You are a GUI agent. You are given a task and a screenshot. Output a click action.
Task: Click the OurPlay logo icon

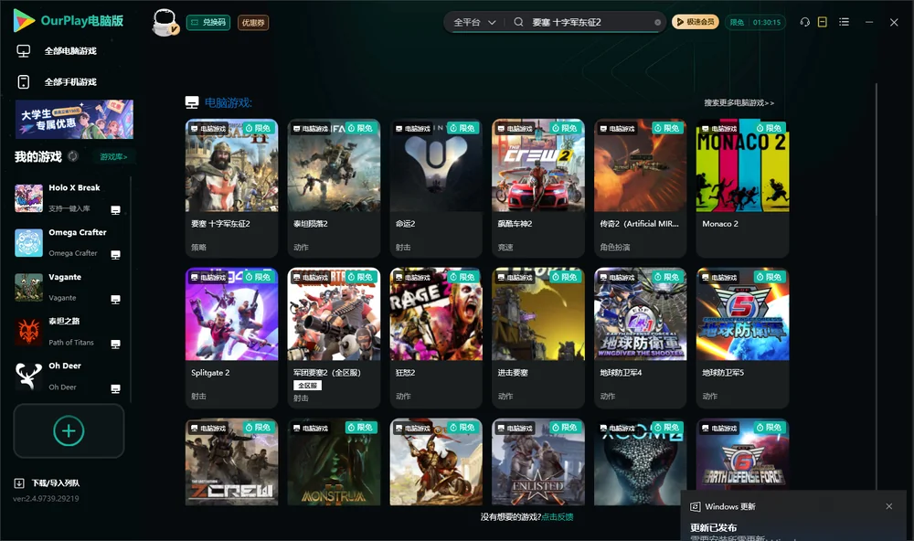(24, 21)
